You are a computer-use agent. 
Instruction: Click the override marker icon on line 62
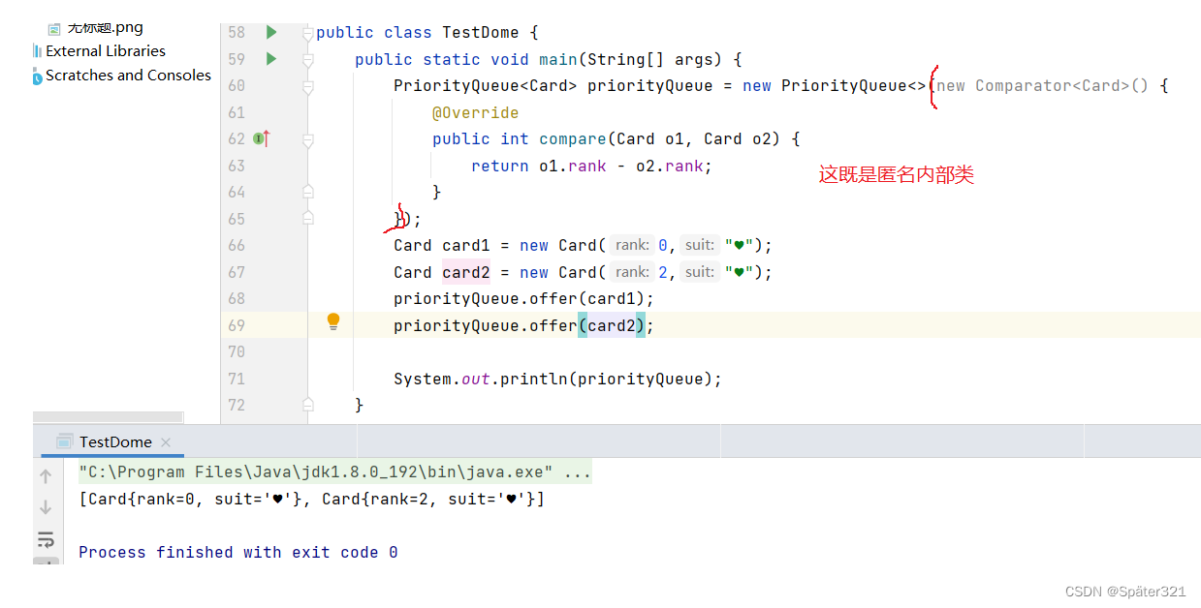click(261, 139)
